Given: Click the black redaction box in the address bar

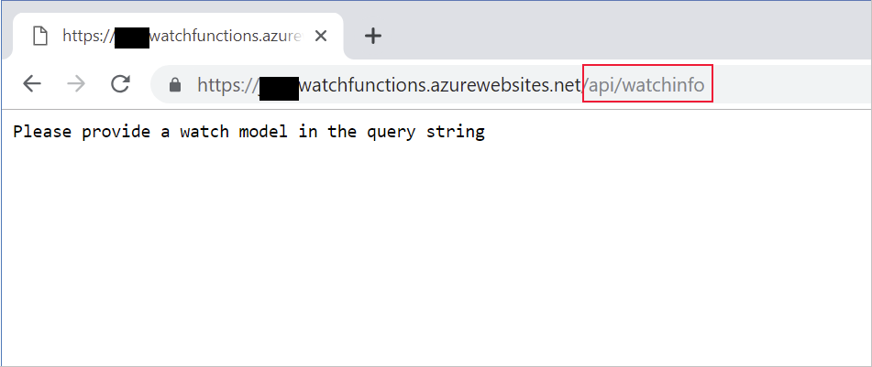Looking at the screenshot, I should point(279,88).
